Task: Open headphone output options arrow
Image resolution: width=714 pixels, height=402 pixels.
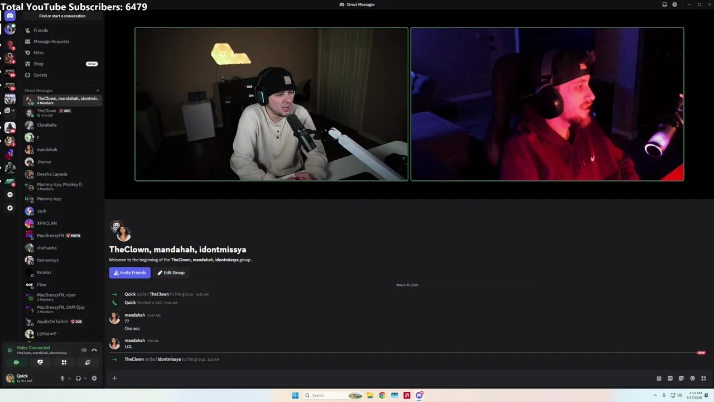Action: [85, 378]
